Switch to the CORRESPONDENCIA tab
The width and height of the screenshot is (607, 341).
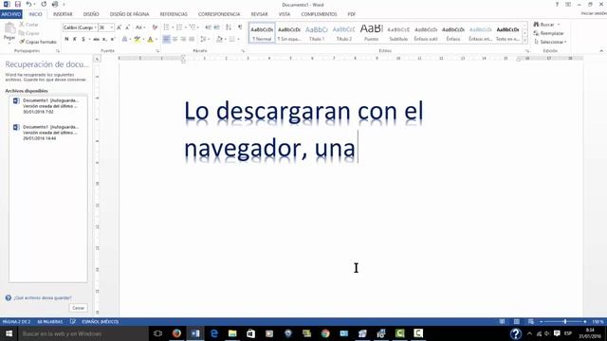[x=219, y=14]
